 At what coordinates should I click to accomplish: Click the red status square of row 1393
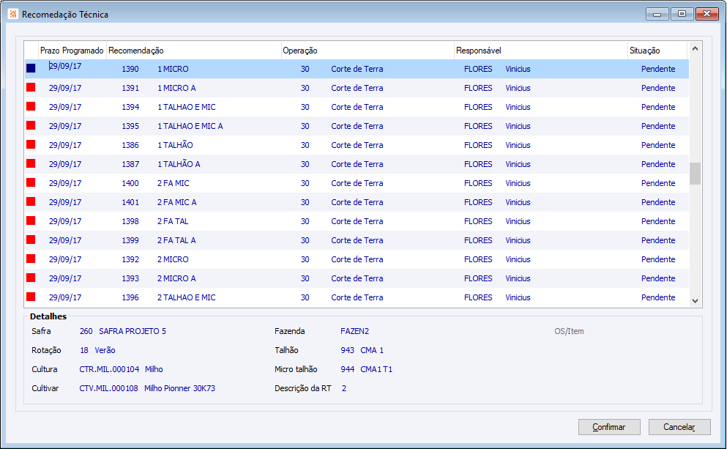31,278
